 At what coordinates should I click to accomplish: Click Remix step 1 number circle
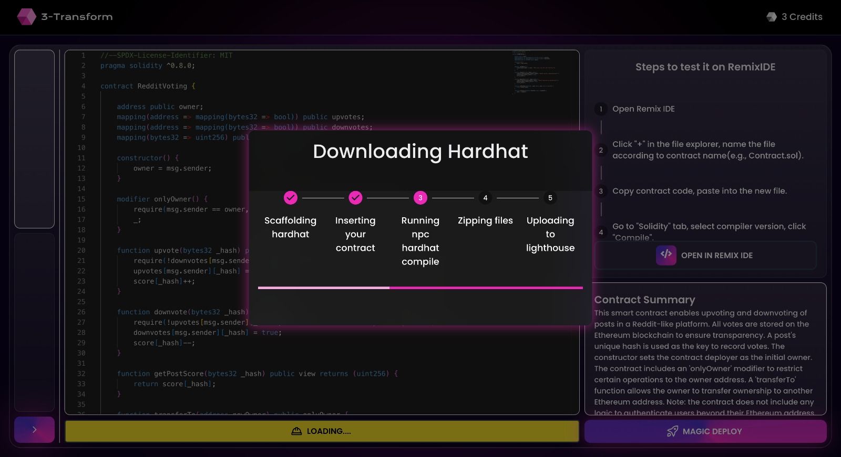click(601, 109)
